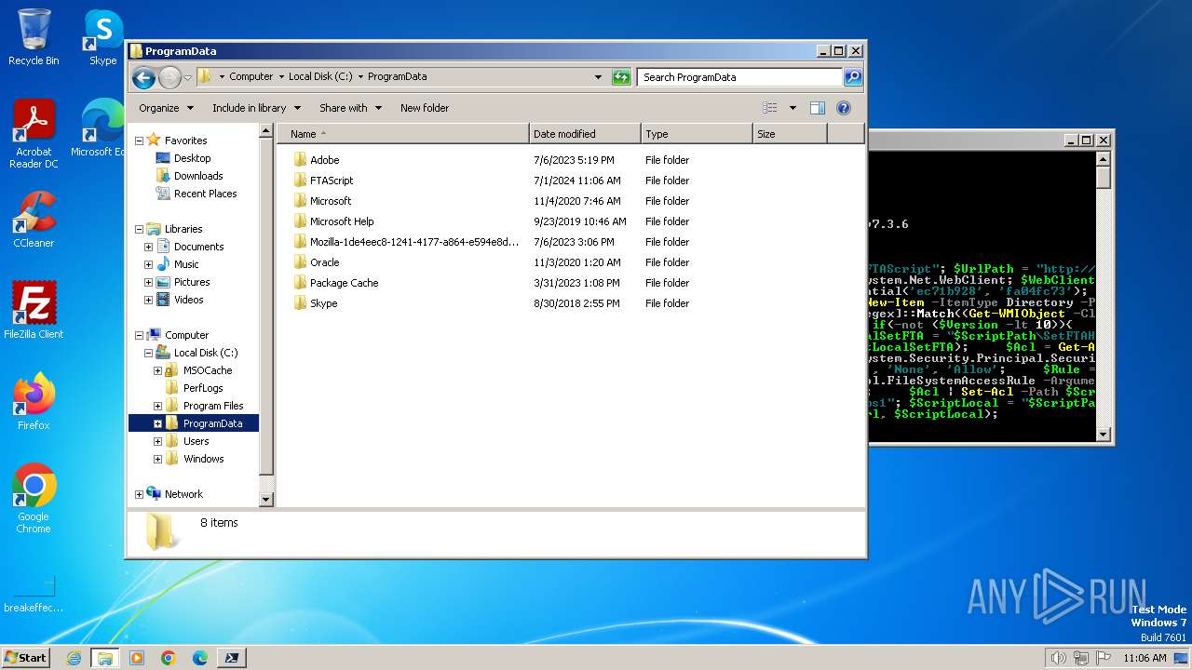Viewport: 1192px width, 670px height.
Task: Open Include in library menu
Action: click(x=255, y=108)
